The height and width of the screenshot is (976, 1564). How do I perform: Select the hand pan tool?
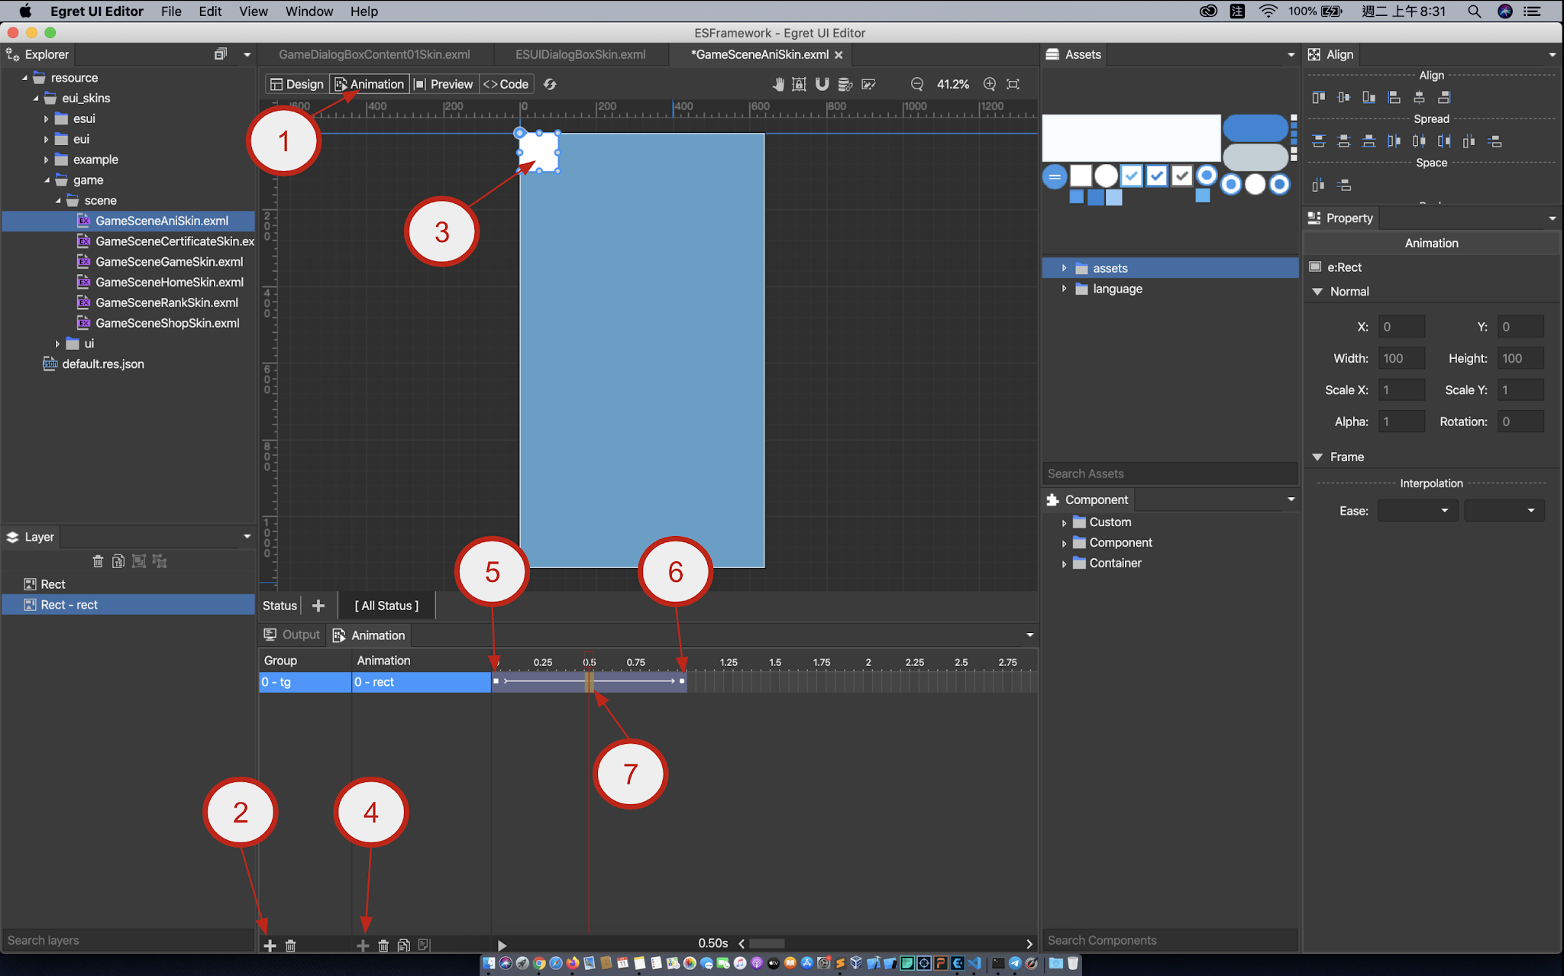[x=778, y=84]
